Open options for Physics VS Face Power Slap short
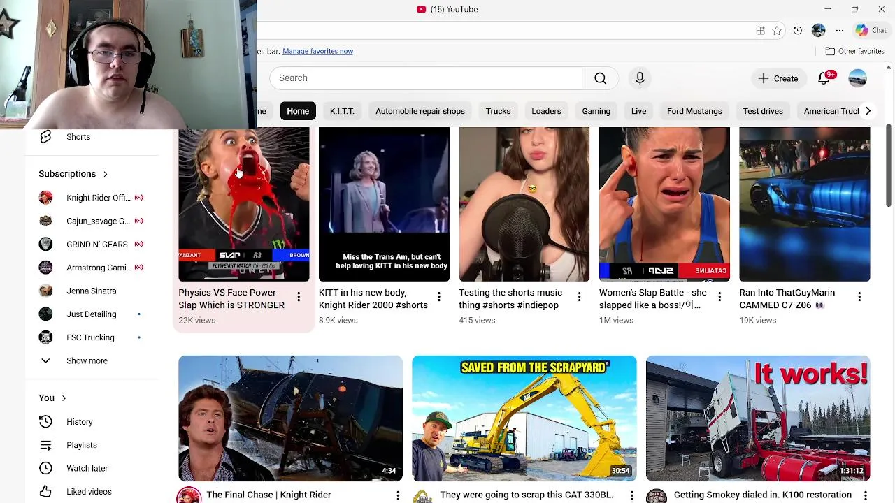This screenshot has height=503, width=895. [x=299, y=297]
